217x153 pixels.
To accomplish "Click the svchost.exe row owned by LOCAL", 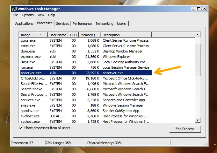I will coord(86,116).
